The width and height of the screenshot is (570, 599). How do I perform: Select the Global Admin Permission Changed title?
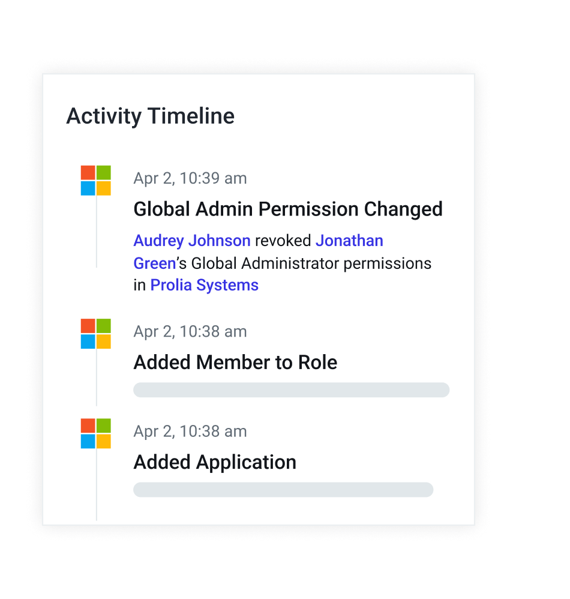[x=288, y=209]
